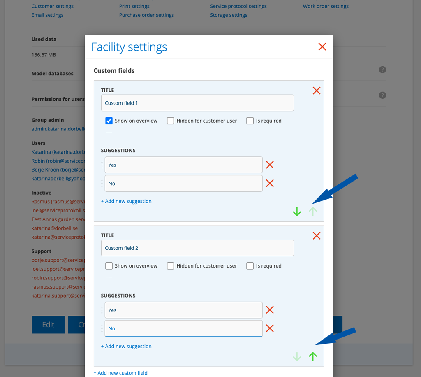Remove the 'No' suggestion in Custom field 2
Screen dimensions: 421x377
point(270,328)
